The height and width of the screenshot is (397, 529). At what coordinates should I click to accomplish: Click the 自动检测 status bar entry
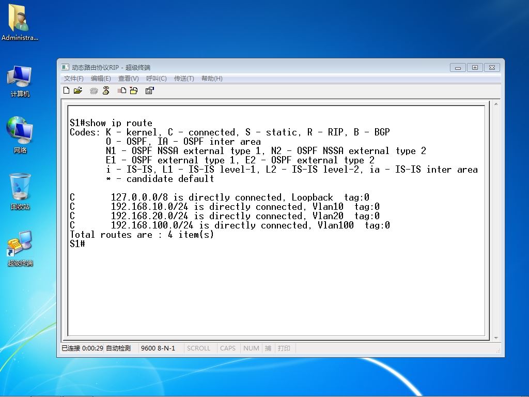(x=118, y=348)
